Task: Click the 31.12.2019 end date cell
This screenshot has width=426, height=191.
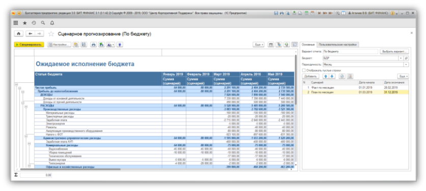Action: click(395, 92)
